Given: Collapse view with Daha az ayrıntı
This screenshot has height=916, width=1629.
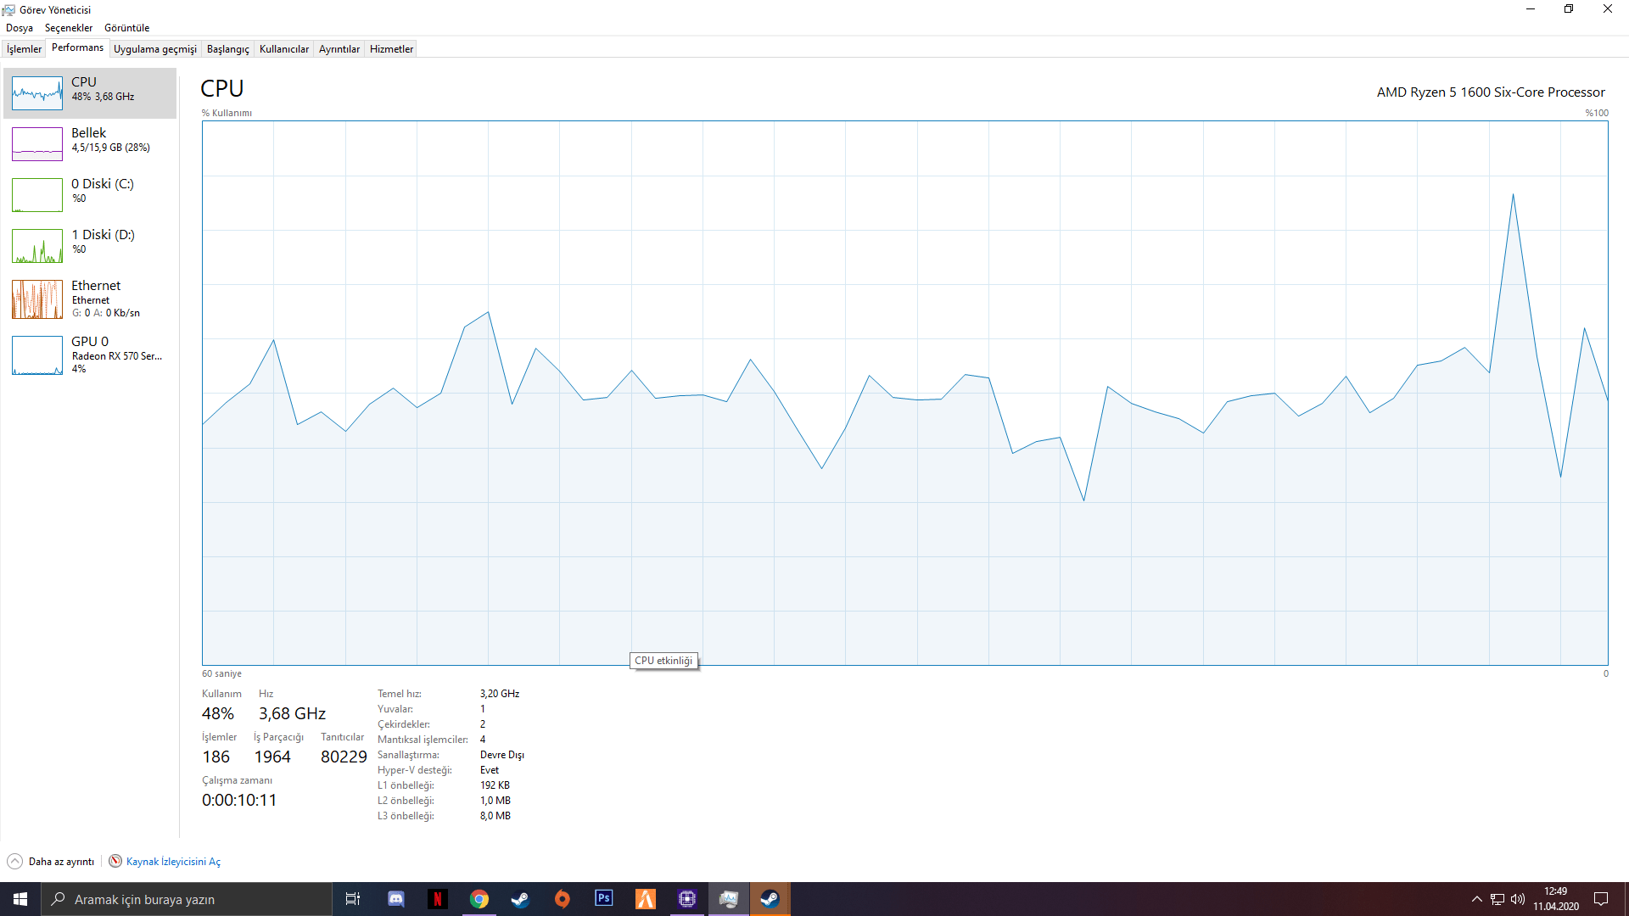Looking at the screenshot, I should click(x=51, y=862).
